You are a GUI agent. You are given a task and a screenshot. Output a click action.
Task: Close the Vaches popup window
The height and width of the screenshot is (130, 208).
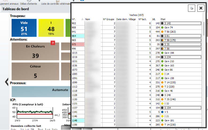[201, 8]
